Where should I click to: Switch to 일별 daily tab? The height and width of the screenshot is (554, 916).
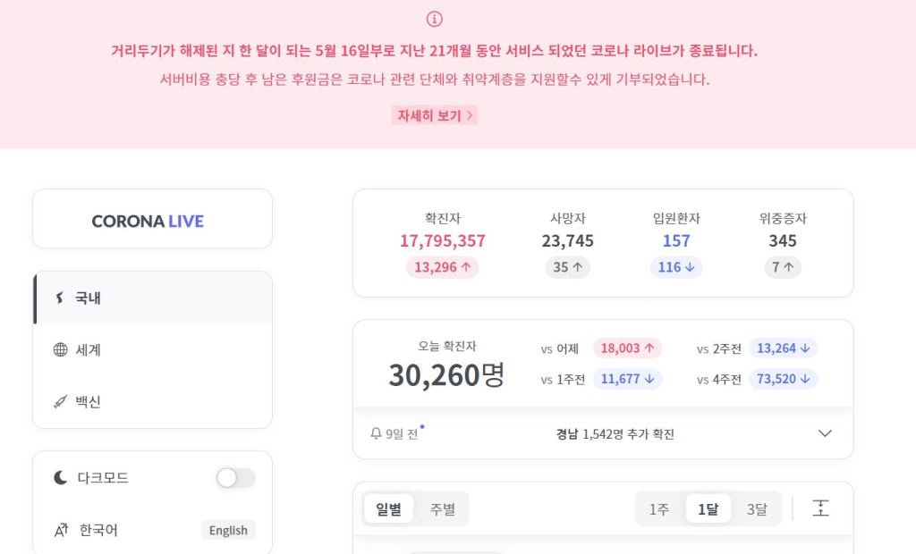coord(389,508)
